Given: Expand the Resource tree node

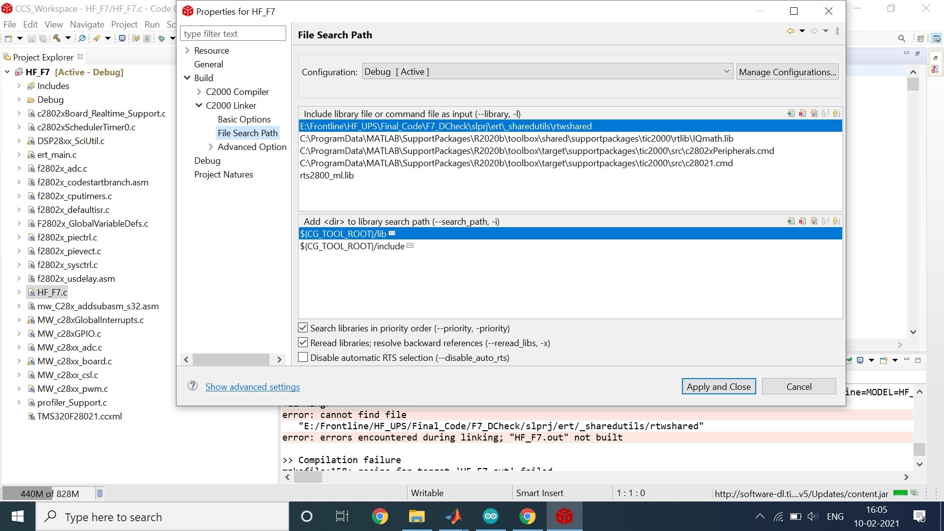Looking at the screenshot, I should click(x=187, y=50).
